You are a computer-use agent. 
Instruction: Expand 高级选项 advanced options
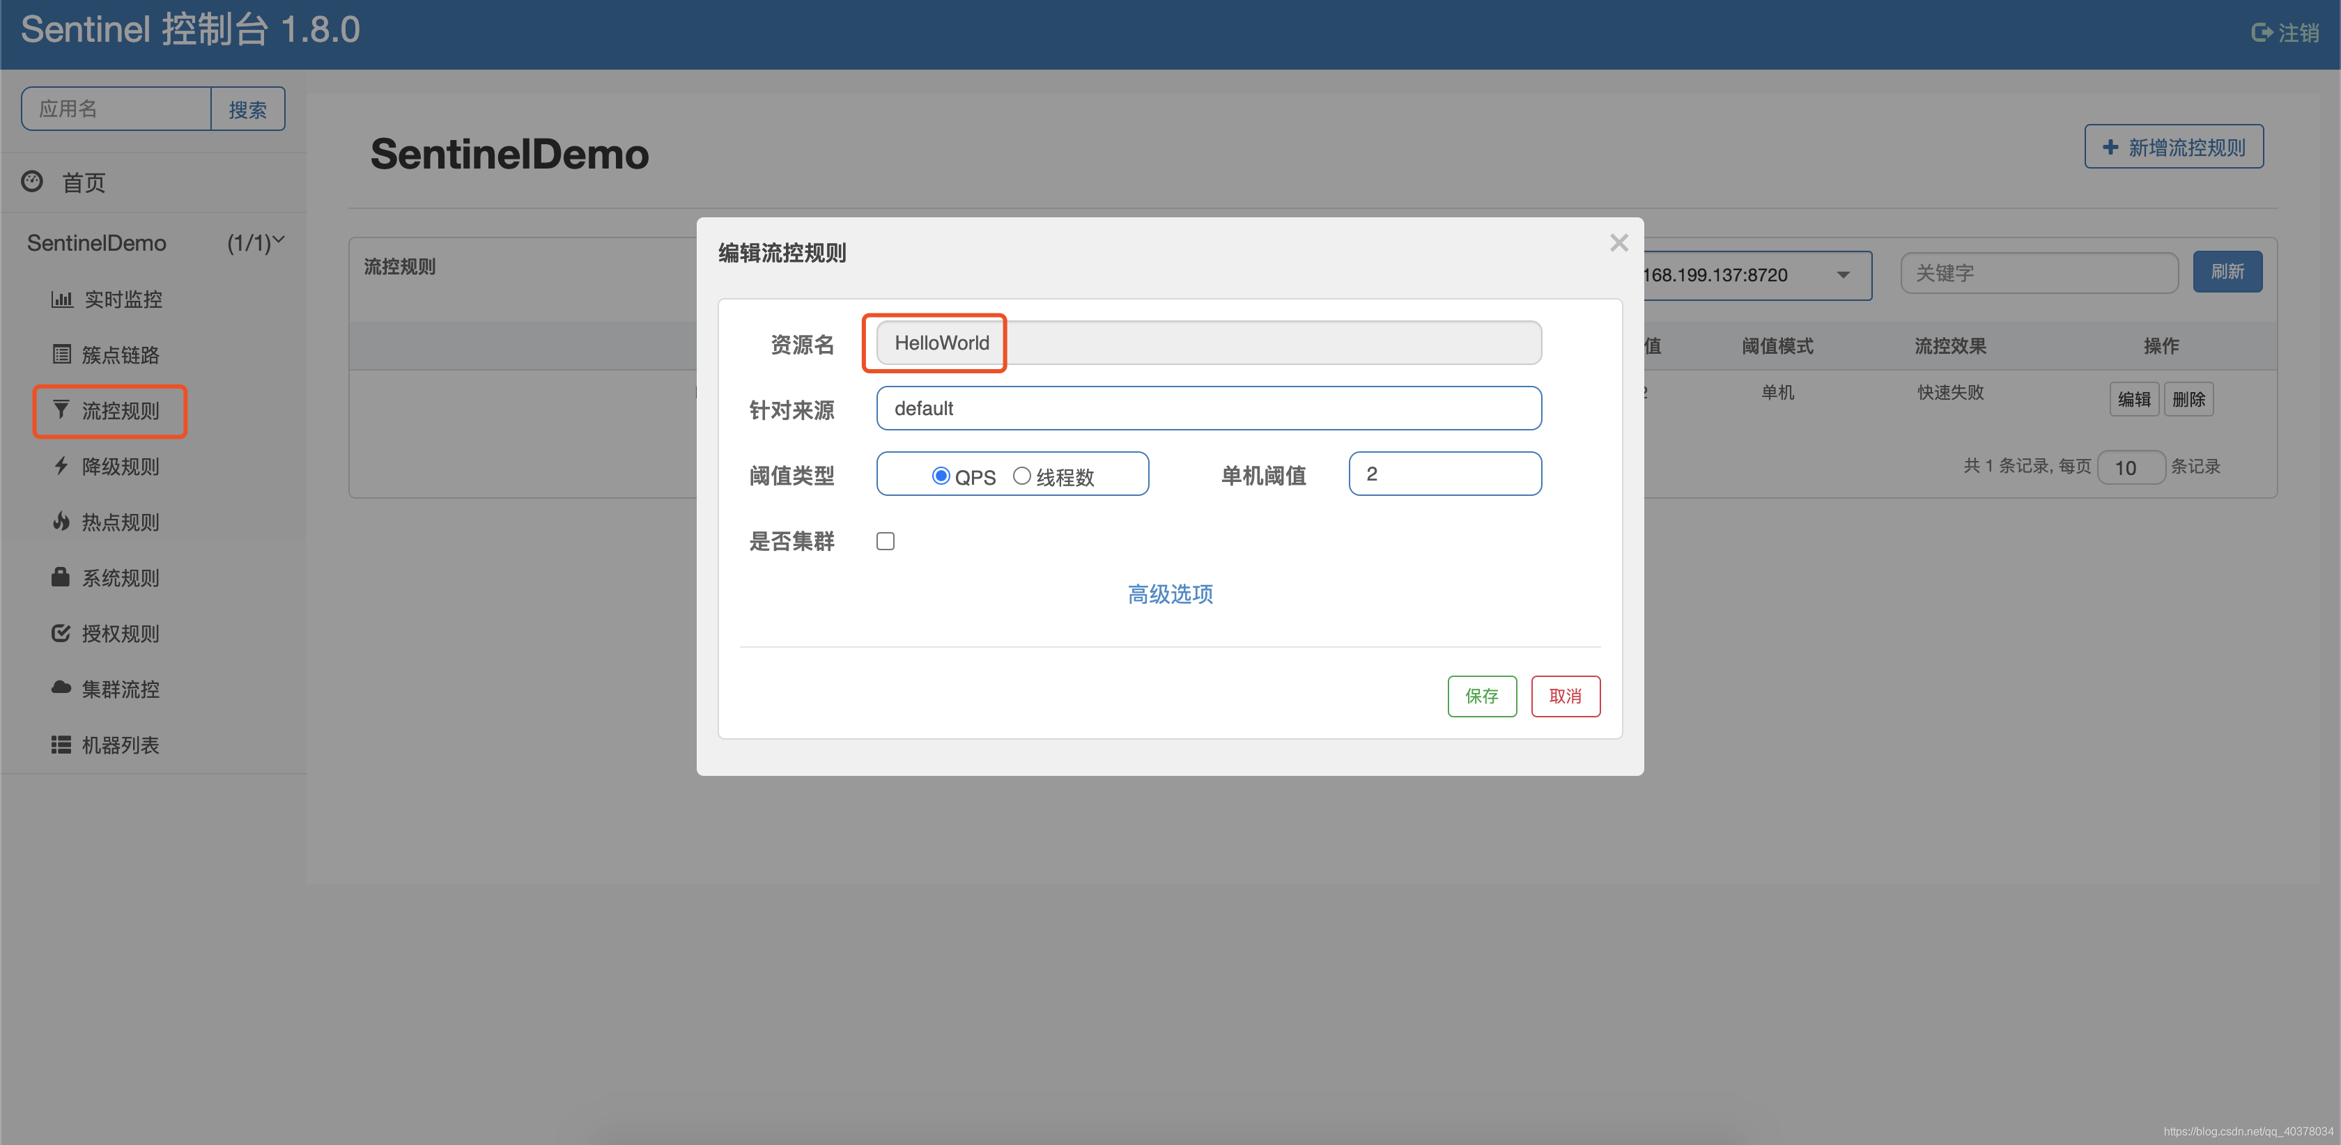[1170, 593]
